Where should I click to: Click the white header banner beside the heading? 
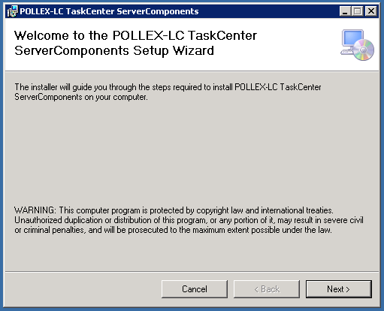[x=298, y=45]
